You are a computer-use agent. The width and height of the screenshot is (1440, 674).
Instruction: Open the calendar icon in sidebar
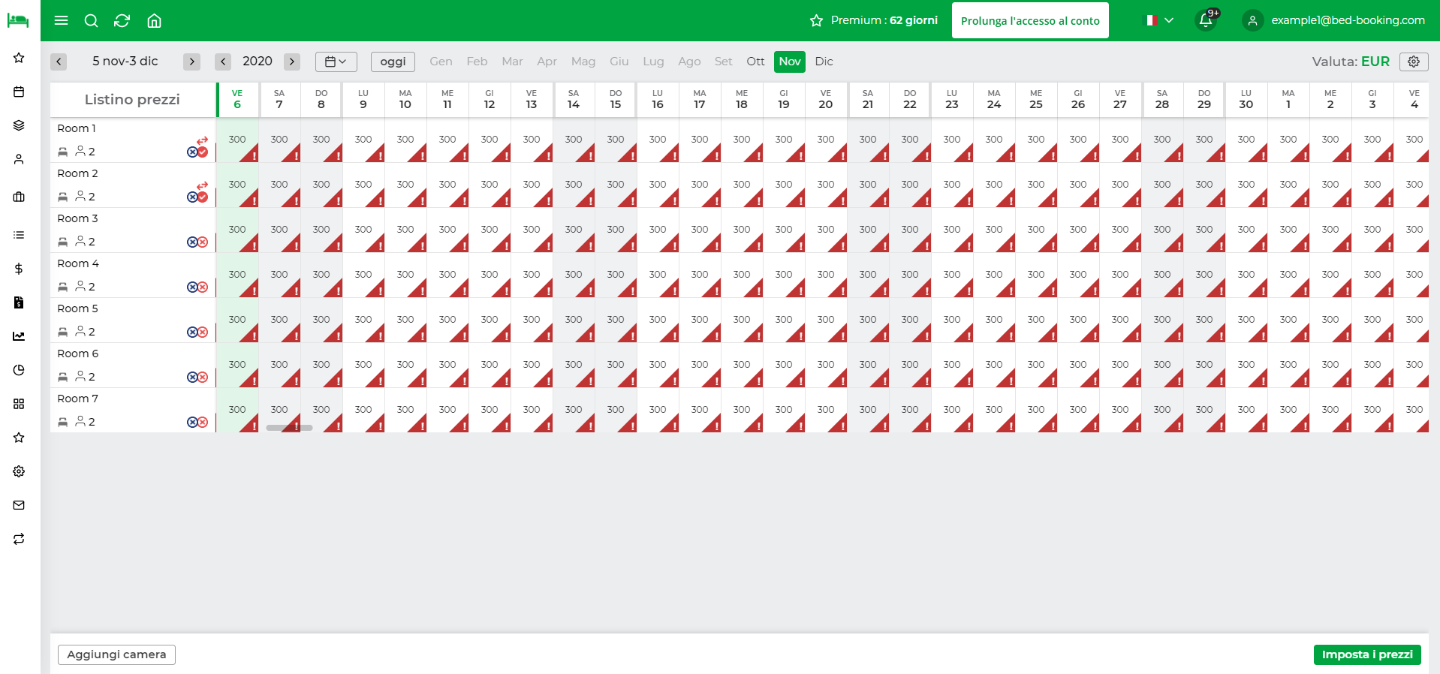[x=20, y=92]
